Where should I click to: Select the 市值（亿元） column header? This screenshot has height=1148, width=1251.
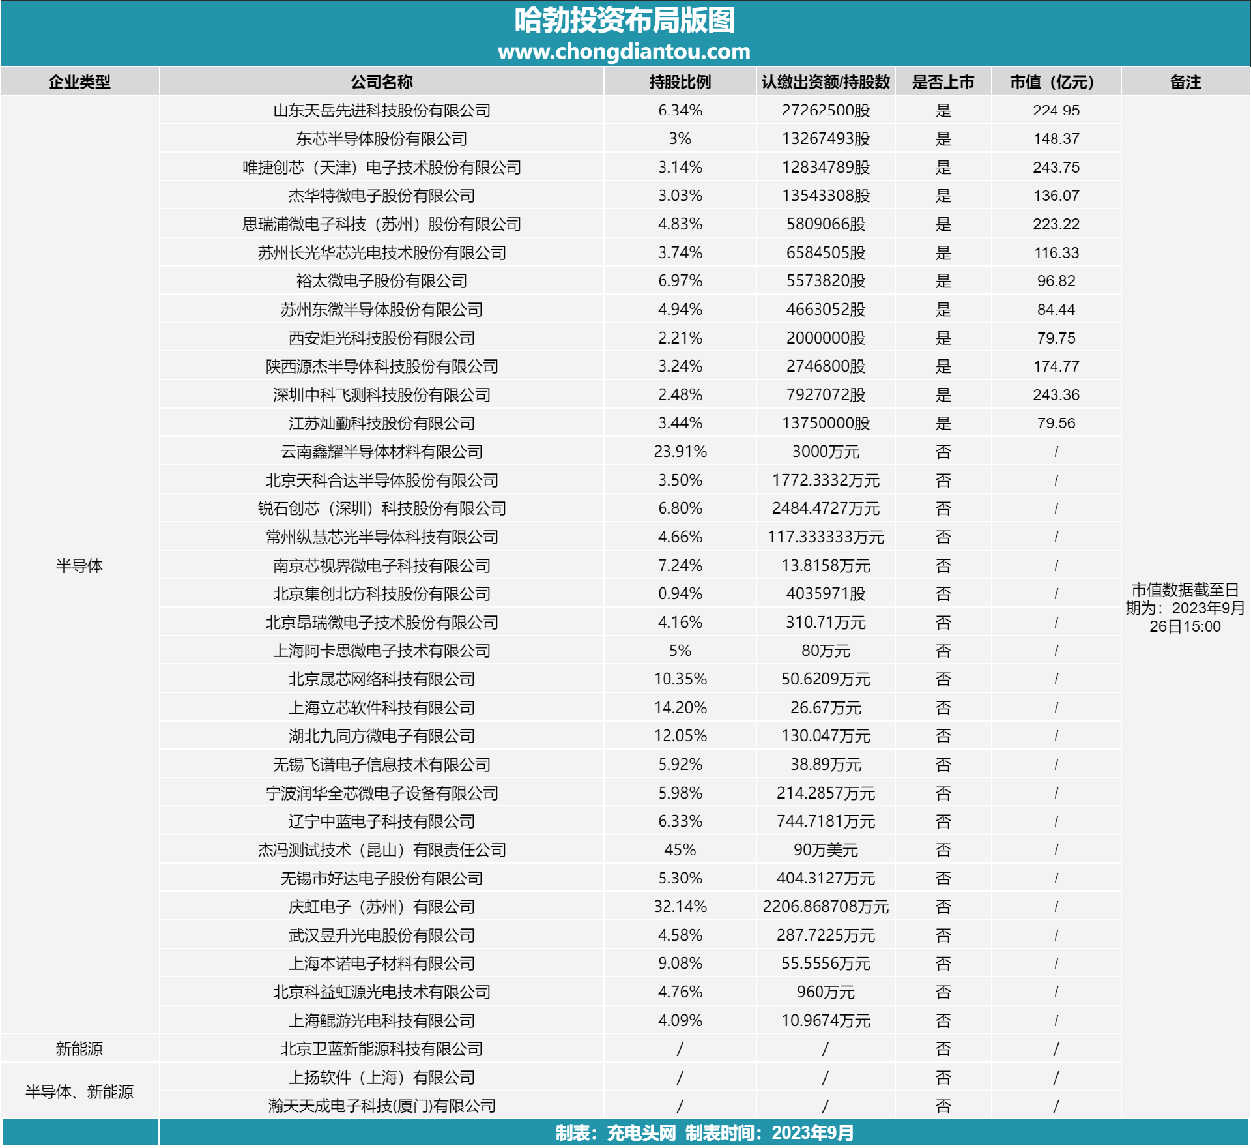[1056, 82]
